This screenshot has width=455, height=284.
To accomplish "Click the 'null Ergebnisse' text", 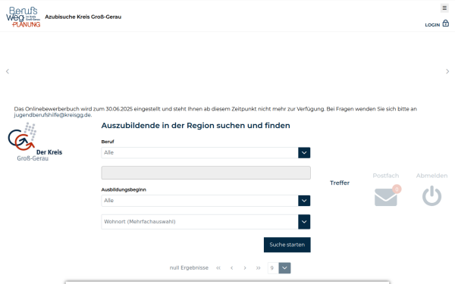I will pyautogui.click(x=189, y=268).
